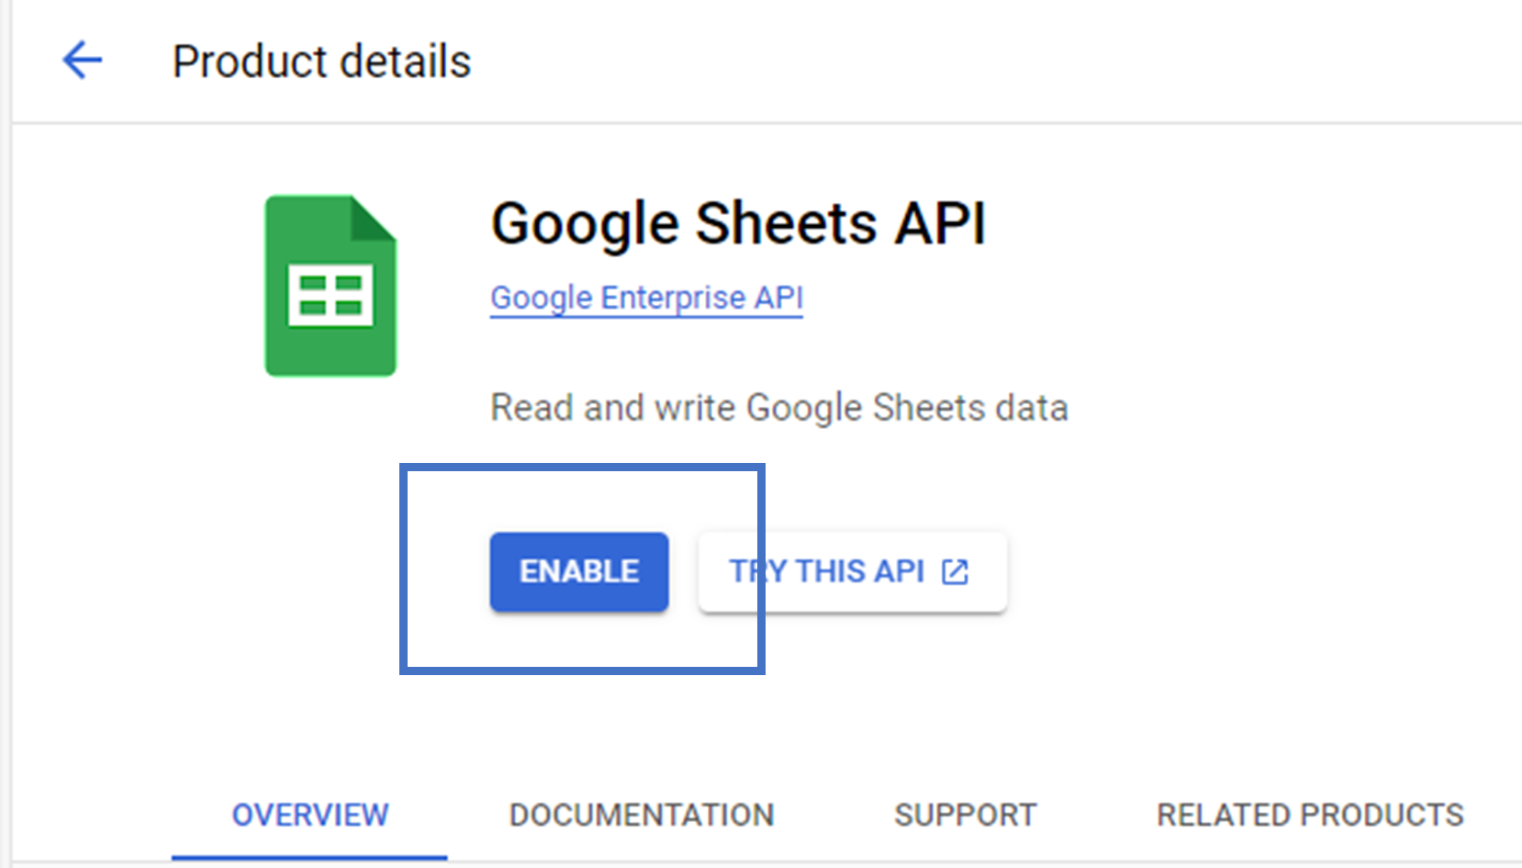This screenshot has width=1522, height=868.
Task: Click the Product details heading
Action: (x=321, y=60)
